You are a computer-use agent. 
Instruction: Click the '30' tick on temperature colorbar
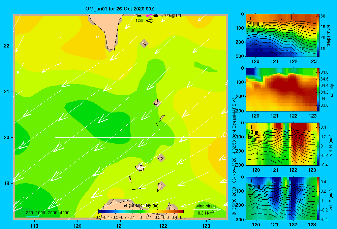pyautogui.click(x=323, y=16)
